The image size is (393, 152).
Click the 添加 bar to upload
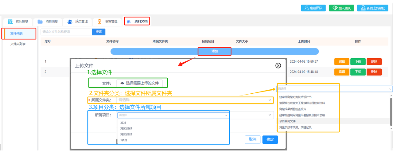[x=214, y=51]
